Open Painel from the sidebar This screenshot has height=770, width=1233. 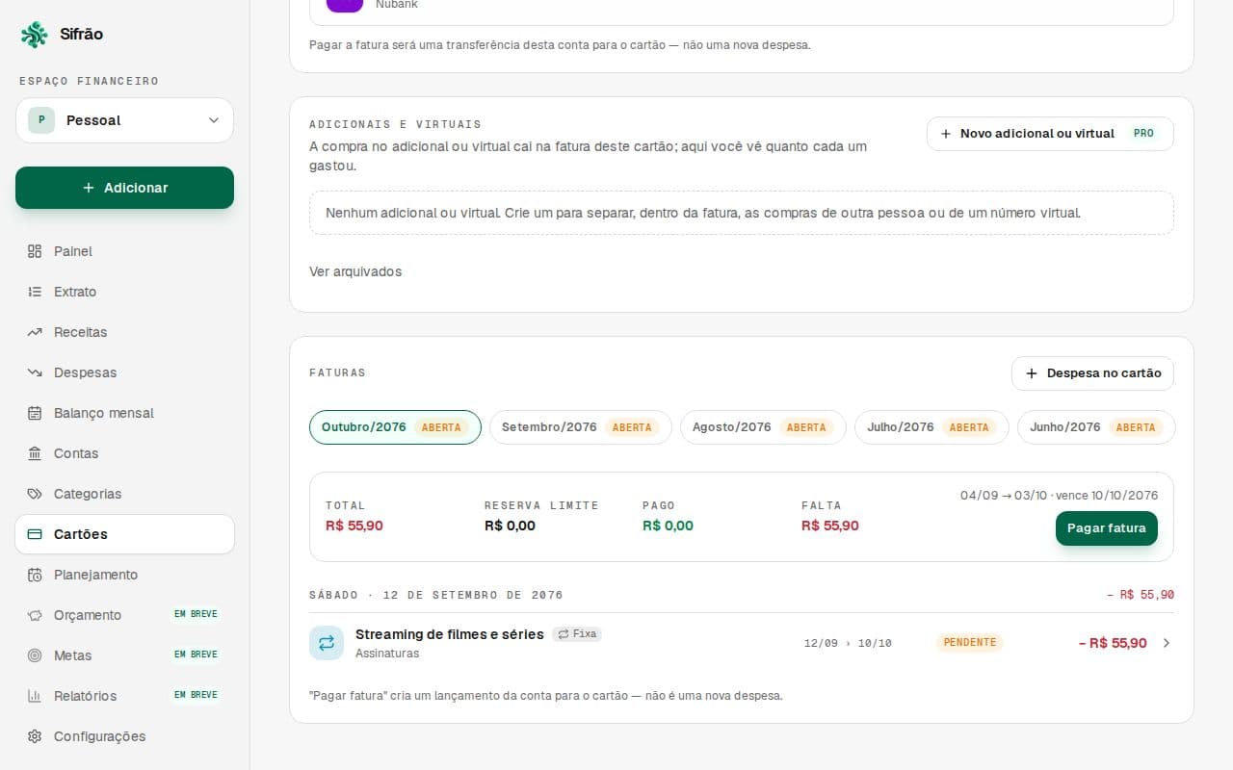(124, 251)
